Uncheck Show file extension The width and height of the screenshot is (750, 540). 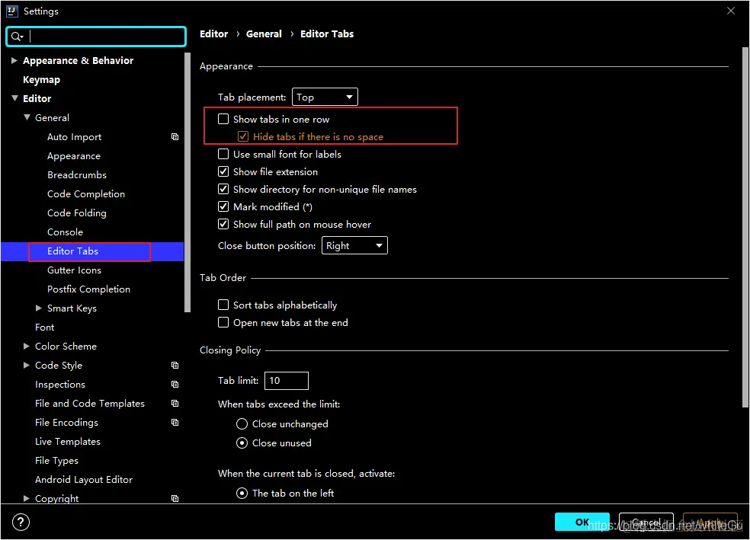[x=223, y=171]
